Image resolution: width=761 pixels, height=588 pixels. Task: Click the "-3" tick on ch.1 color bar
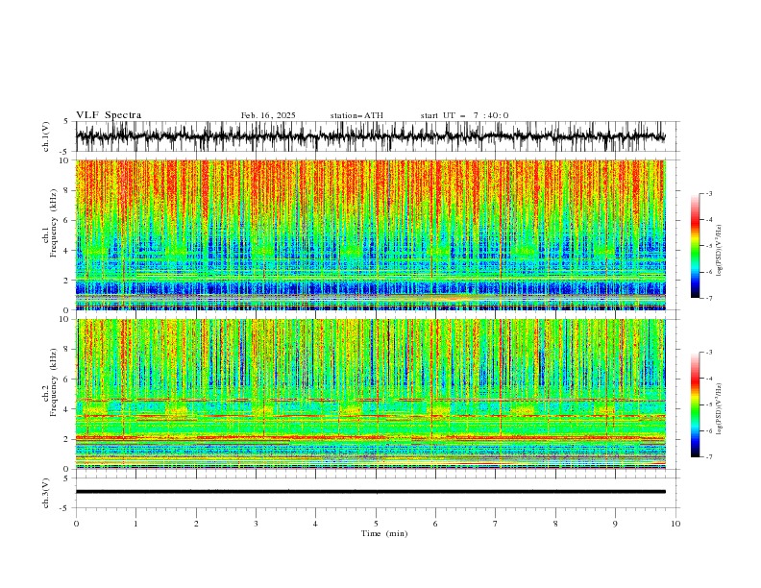click(x=709, y=193)
